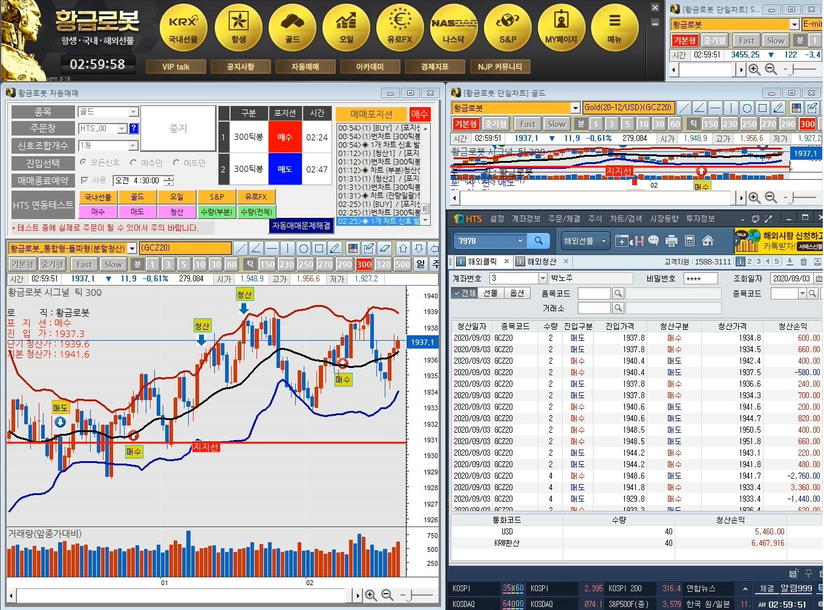Click HTS search magnifier button next to 7978
Viewport: 824px width, 610px height.
(x=538, y=241)
